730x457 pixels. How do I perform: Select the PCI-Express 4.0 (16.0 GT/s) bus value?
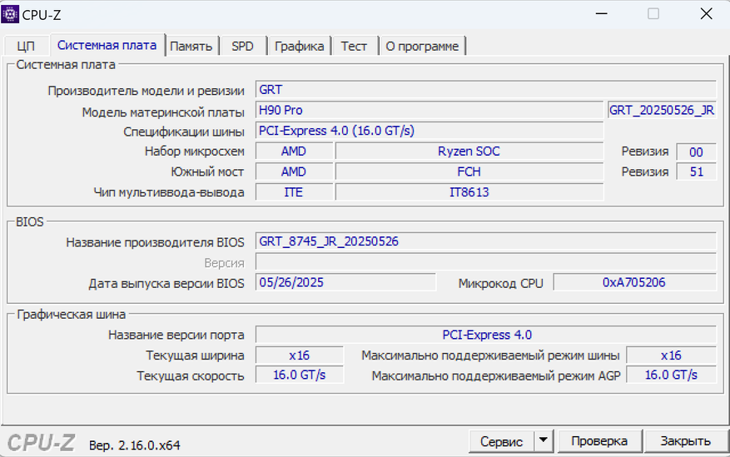pyautogui.click(x=430, y=131)
